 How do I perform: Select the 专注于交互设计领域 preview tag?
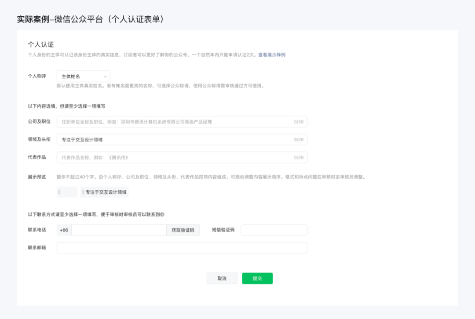click(x=105, y=192)
